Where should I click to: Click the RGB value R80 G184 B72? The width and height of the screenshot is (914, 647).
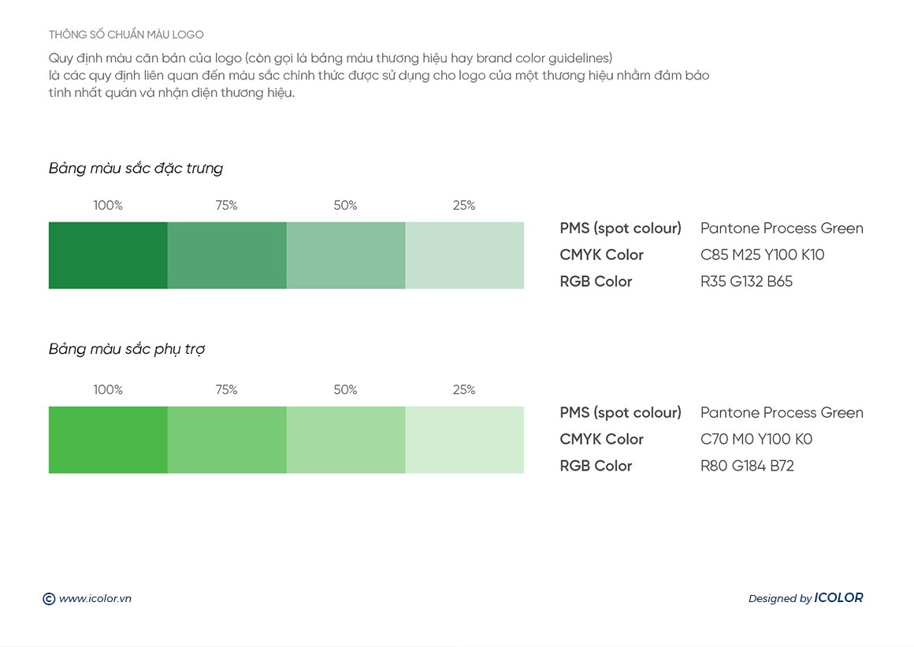point(747,467)
